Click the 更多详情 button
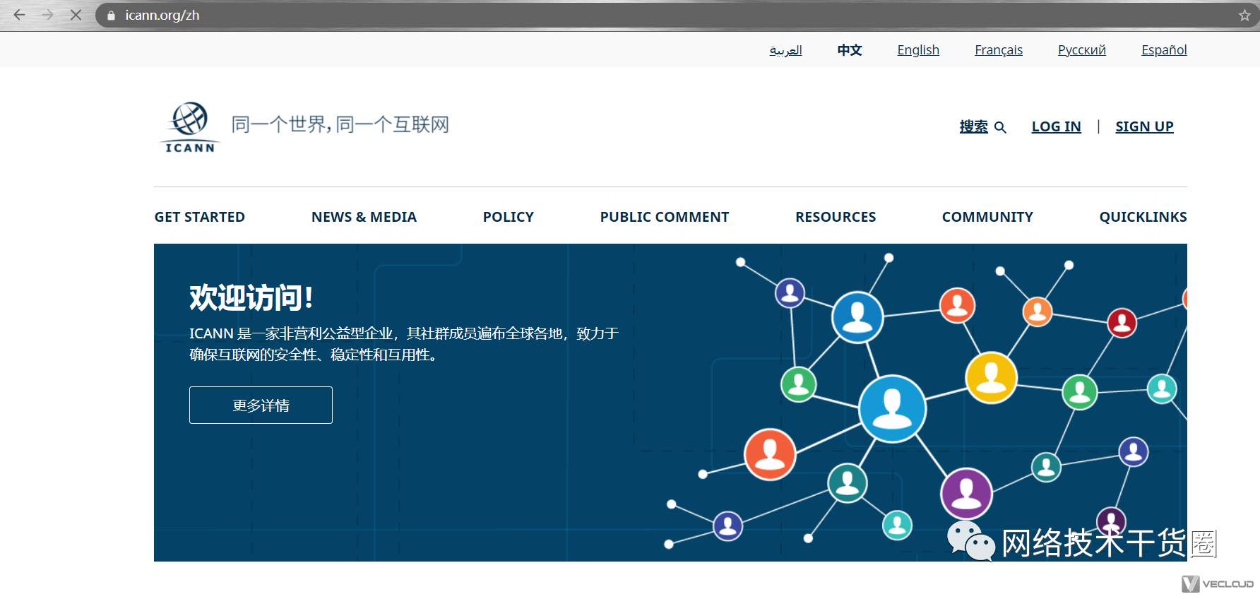This screenshot has height=599, width=1260. pyautogui.click(x=261, y=405)
